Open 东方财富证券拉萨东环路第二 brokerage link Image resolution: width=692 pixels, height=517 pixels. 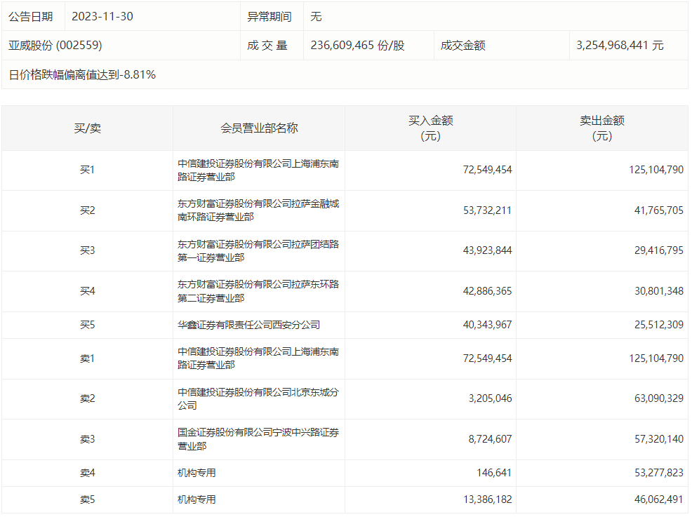coord(258,291)
